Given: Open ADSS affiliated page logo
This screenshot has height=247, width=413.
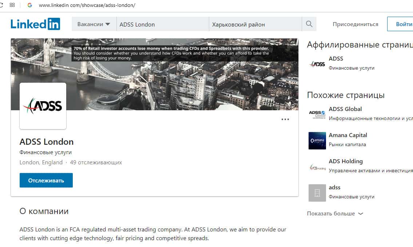Looking at the screenshot, I should (317, 64).
